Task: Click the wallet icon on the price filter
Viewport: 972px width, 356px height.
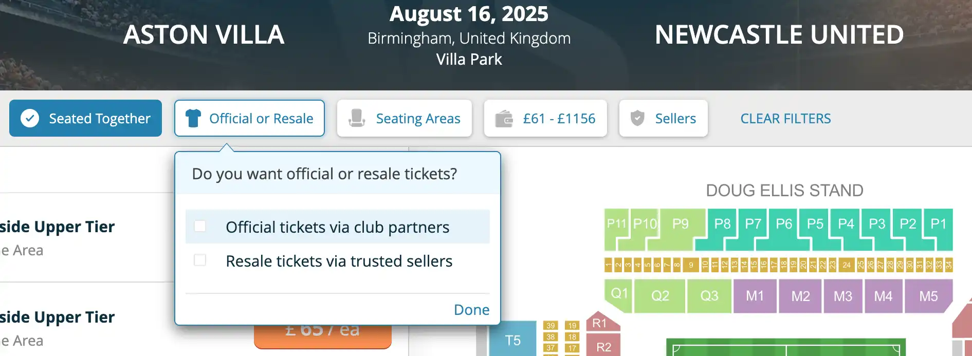Action: point(506,118)
